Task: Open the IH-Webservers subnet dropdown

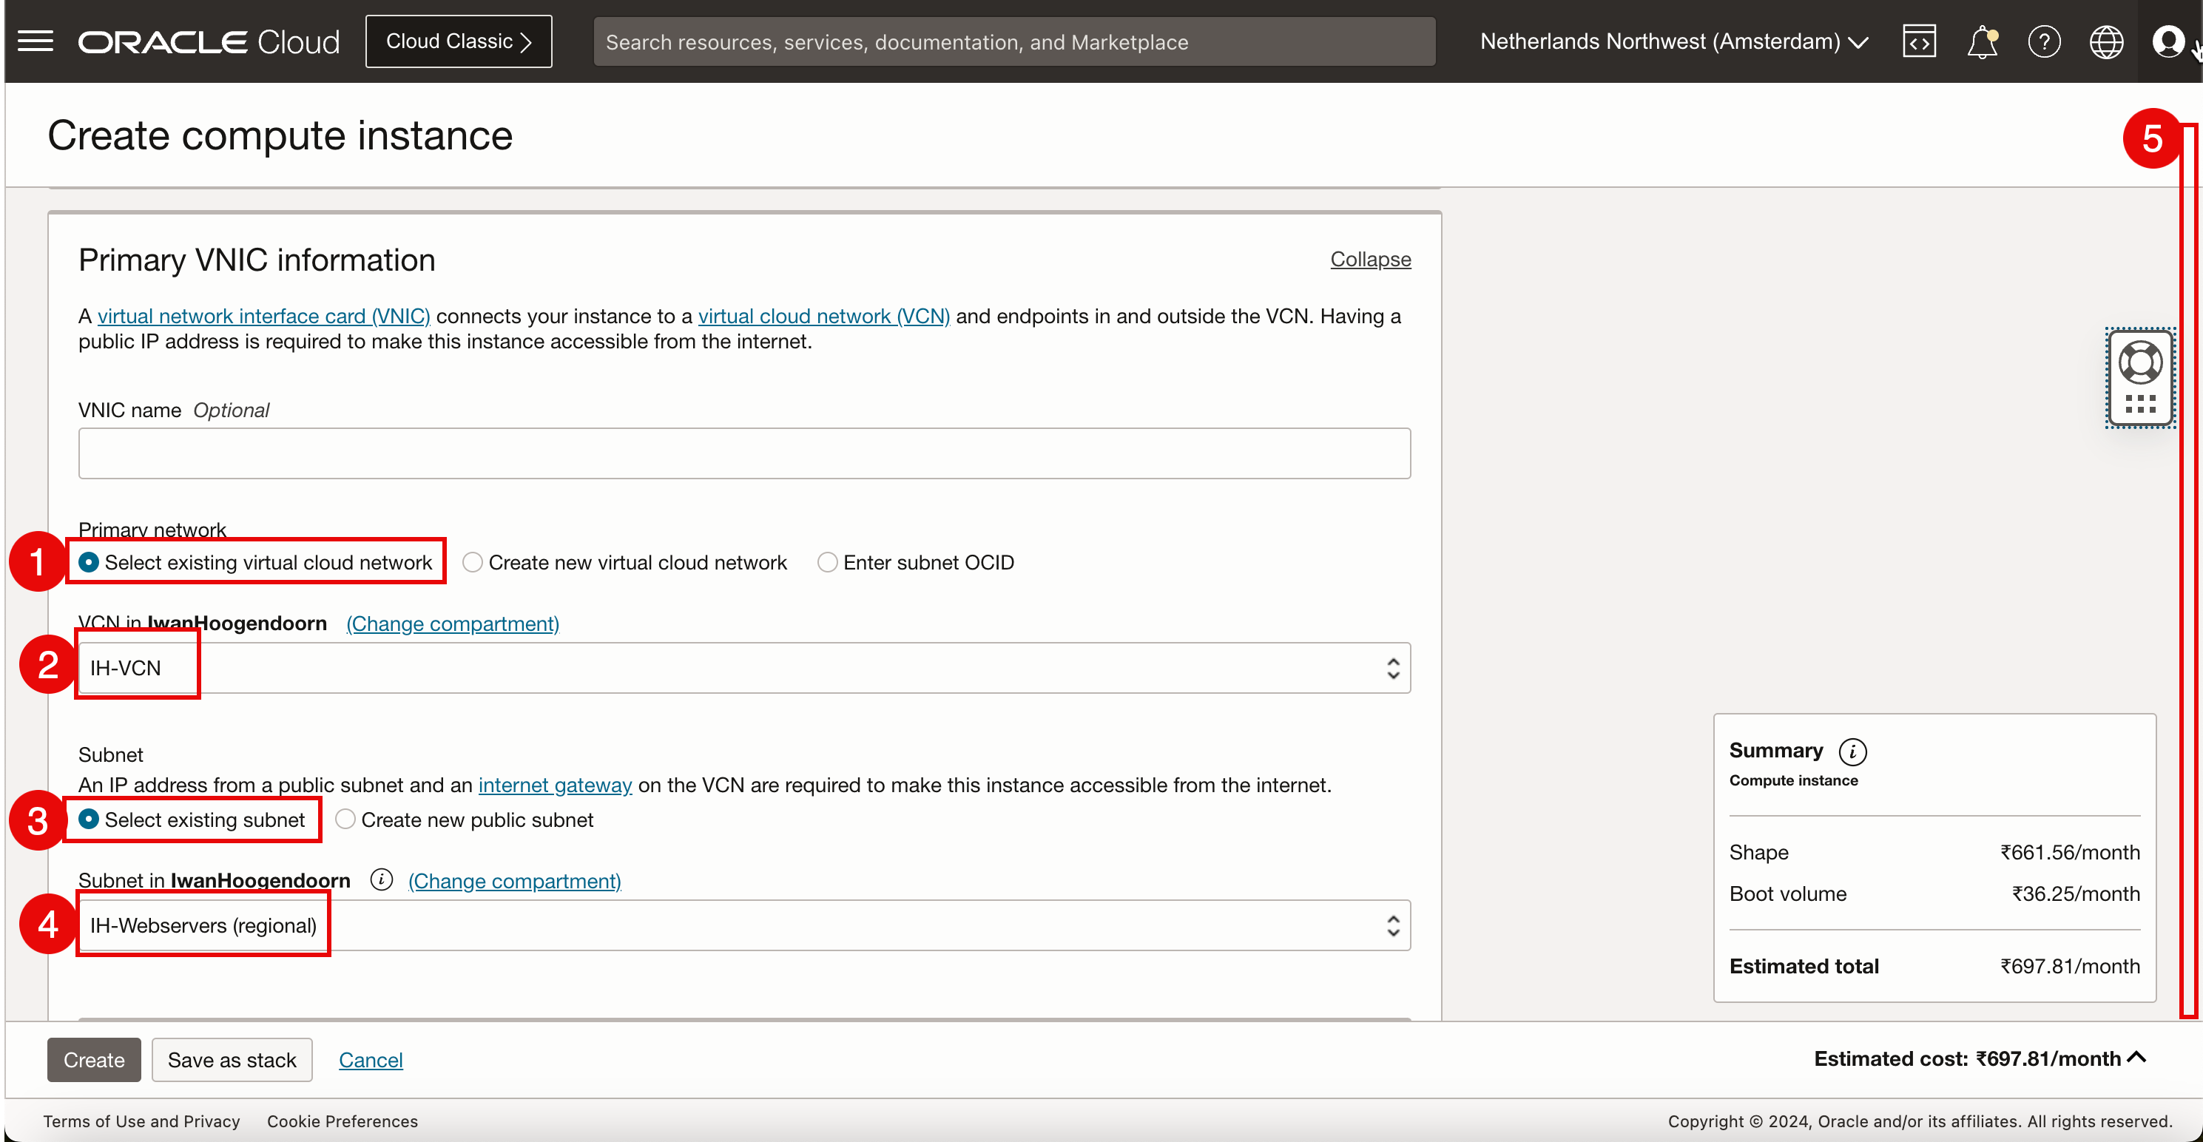Action: pos(744,925)
